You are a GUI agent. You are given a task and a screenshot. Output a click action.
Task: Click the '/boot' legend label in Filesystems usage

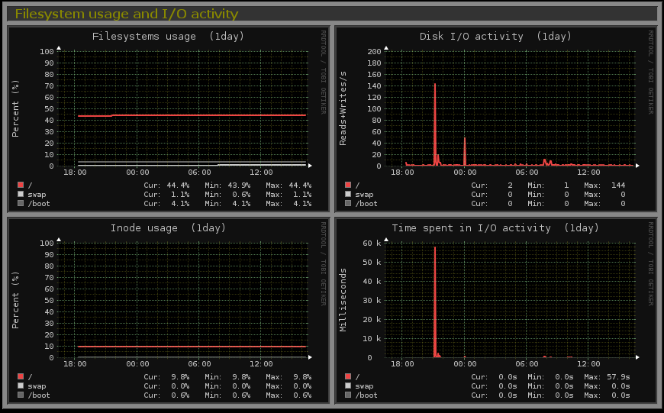pyautogui.click(x=39, y=204)
